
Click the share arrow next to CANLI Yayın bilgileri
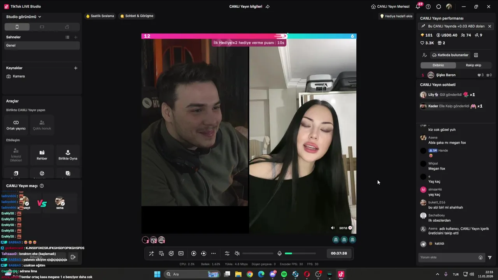(268, 7)
